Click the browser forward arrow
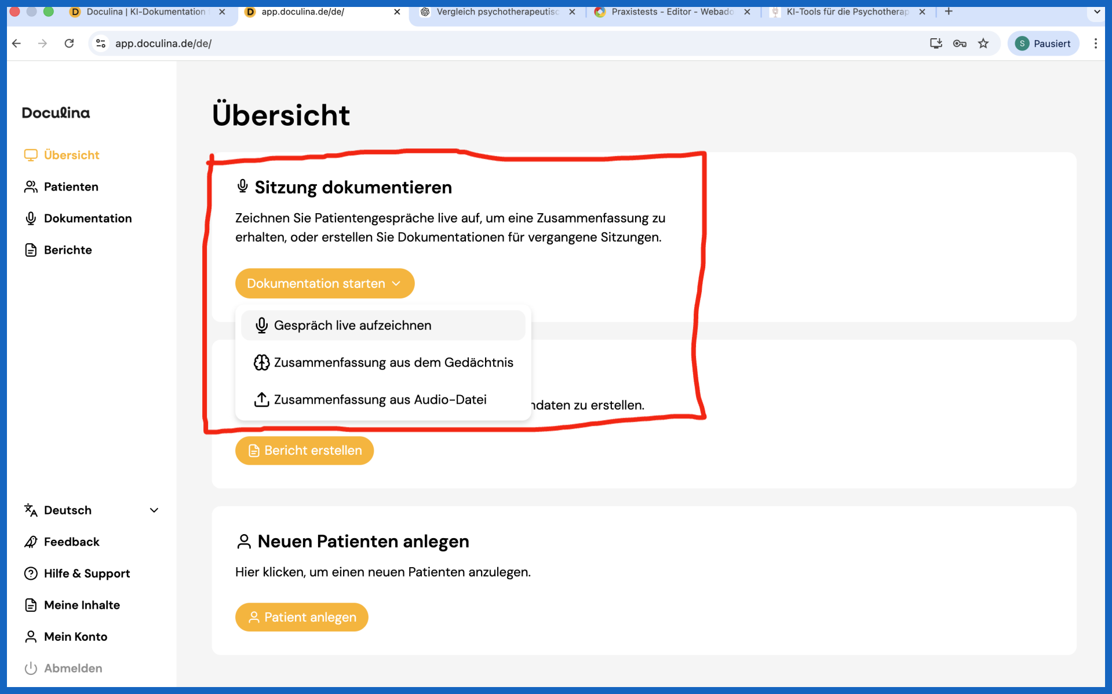Screen dimensions: 1112x694 (x=42, y=43)
